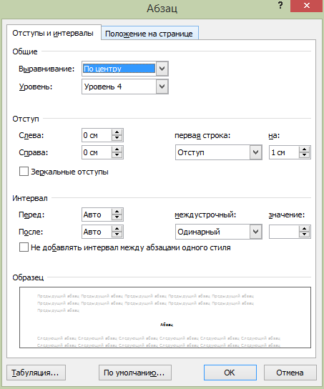Click the Перед Авто field
The image size is (324, 389).
[97, 215]
